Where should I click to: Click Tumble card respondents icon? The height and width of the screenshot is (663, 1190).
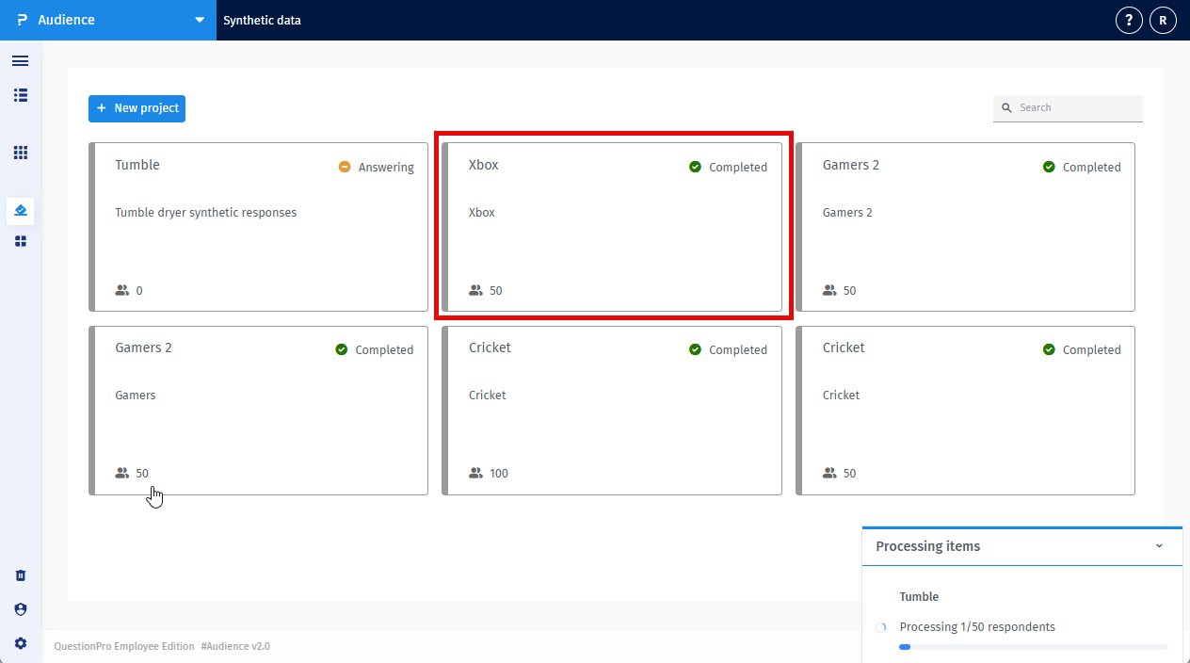pos(121,291)
